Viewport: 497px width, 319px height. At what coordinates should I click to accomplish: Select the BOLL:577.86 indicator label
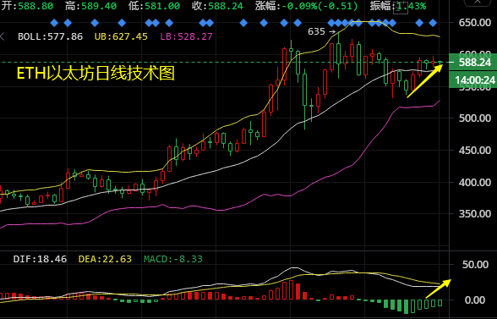point(50,37)
